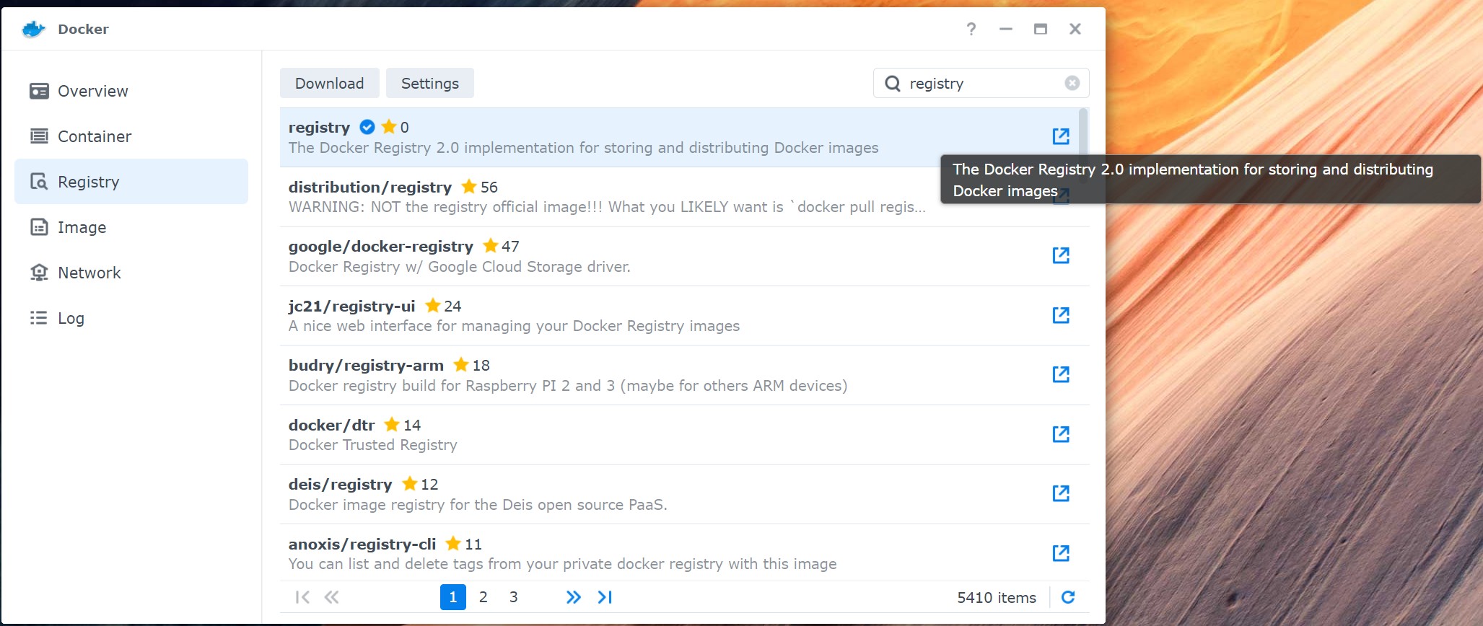Select the budry/registry-arm row
This screenshot has height=626, width=1483.
[684, 375]
